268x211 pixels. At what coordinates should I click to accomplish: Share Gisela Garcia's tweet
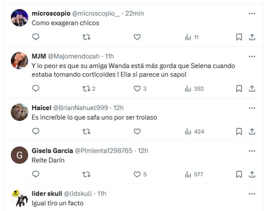pyautogui.click(x=252, y=174)
